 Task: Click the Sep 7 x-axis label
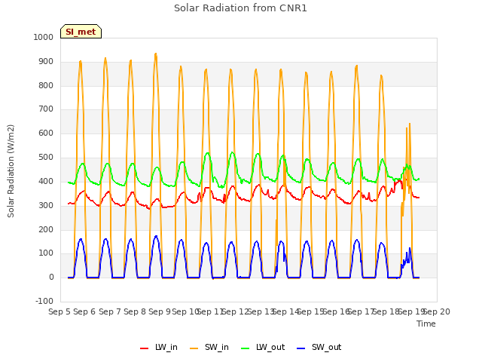tap(110, 311)
